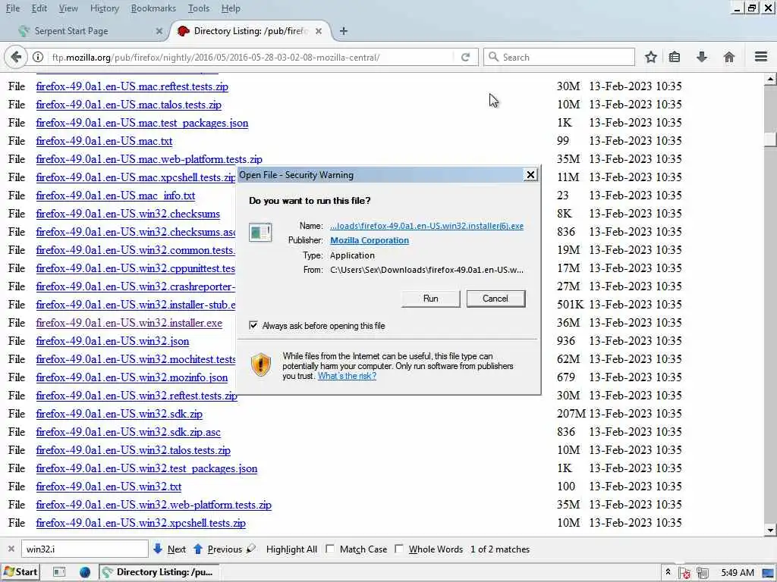Go back with the browser back arrow
The image size is (777, 582).
coord(16,58)
